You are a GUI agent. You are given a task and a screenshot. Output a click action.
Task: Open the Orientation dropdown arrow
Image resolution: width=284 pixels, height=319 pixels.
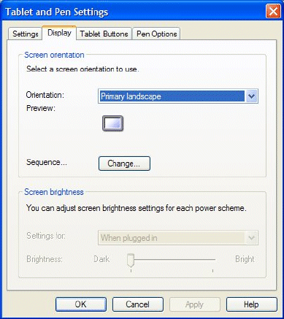251,96
